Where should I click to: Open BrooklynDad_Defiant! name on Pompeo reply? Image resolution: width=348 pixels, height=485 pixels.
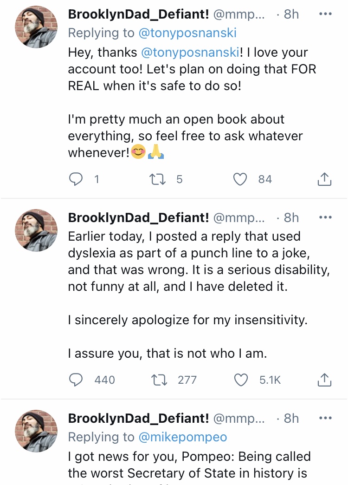[x=138, y=418]
